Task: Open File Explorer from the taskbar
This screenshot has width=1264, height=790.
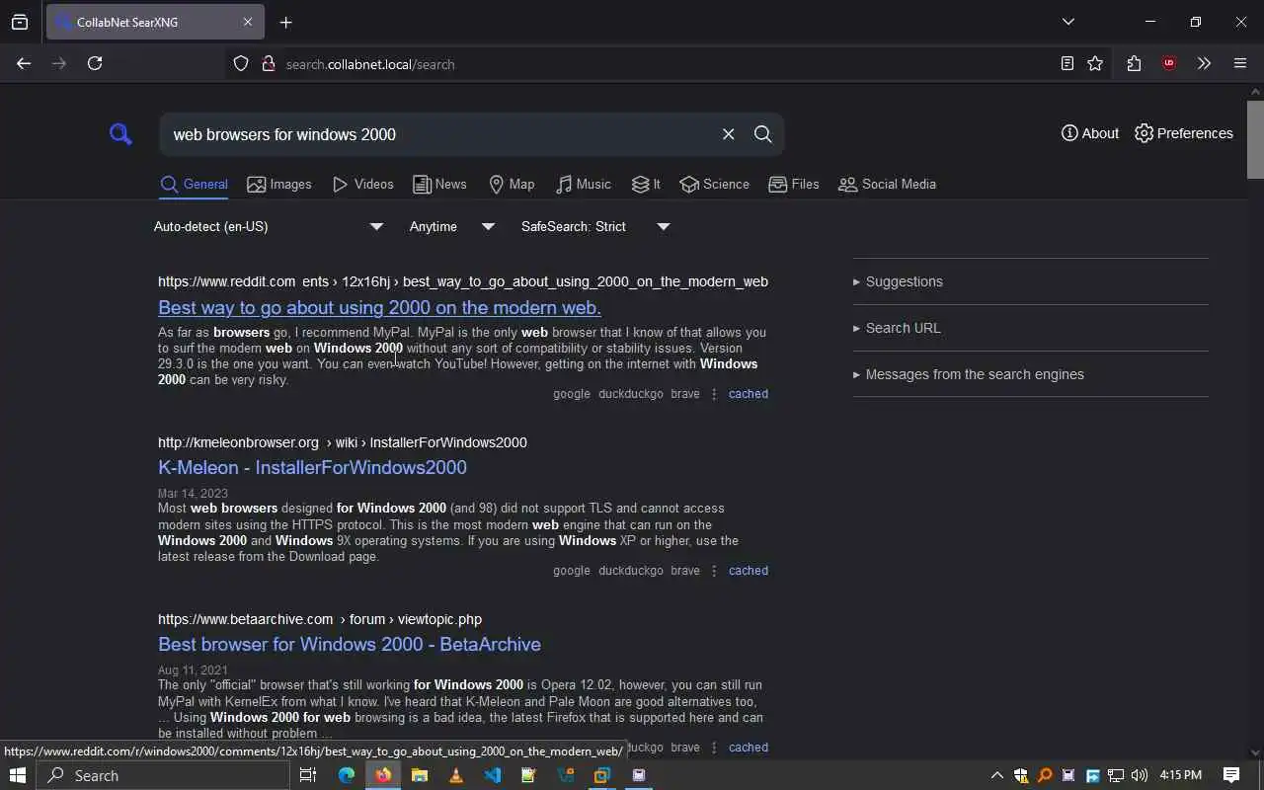Action: [419, 775]
